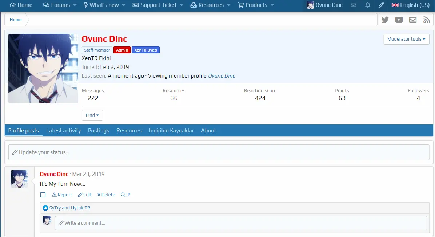
Task: Click the thumbs-up like reaction icon
Action: pyautogui.click(x=45, y=208)
